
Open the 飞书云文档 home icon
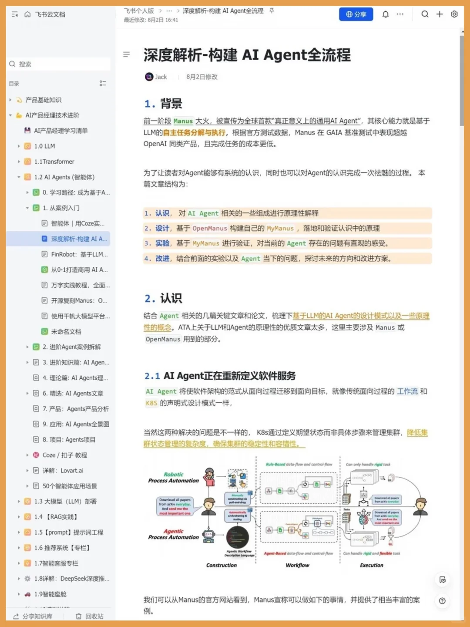pyautogui.click(x=27, y=14)
